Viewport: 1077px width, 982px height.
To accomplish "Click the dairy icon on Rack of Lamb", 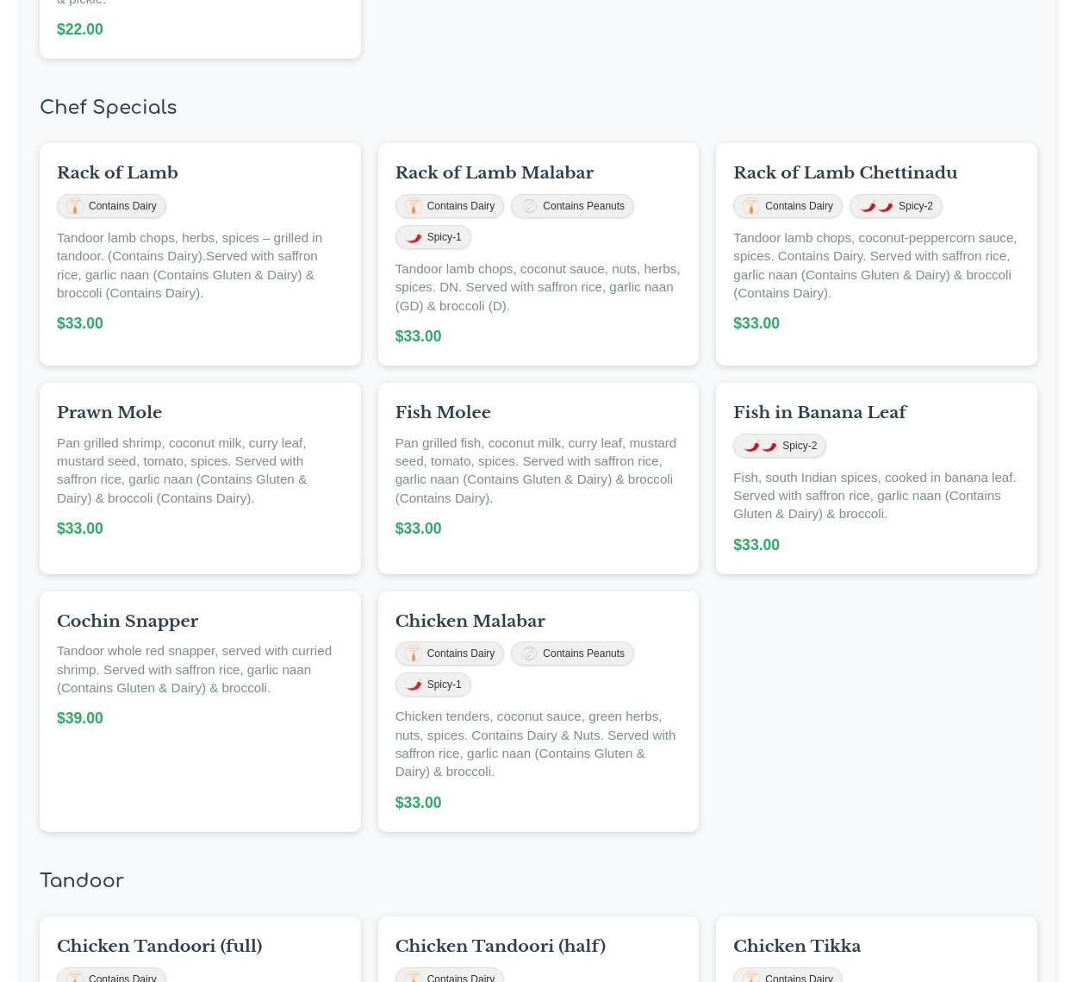I will click(x=74, y=206).
